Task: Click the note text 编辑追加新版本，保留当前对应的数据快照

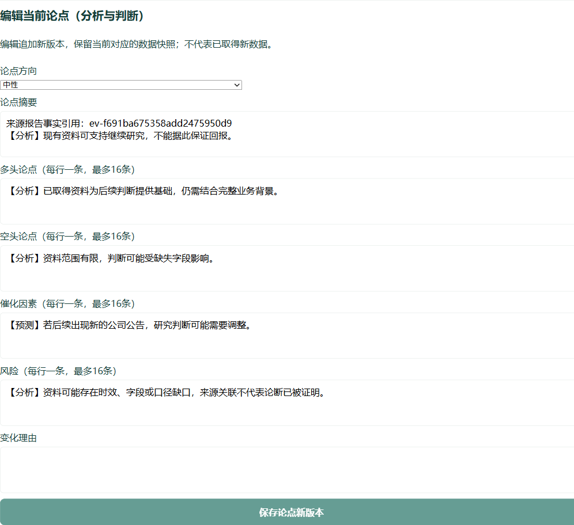Action: [x=88, y=44]
